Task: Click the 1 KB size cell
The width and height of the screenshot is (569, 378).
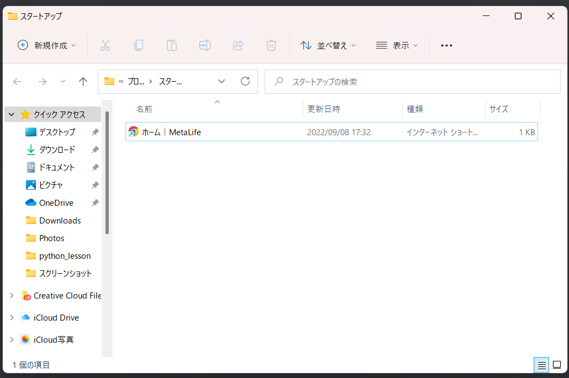Action: [527, 132]
